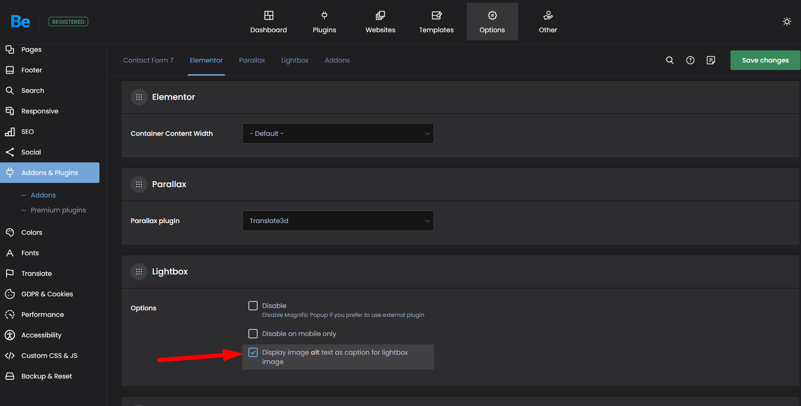Image resolution: width=801 pixels, height=406 pixels.
Task: Open Fonts settings in the sidebar
Action: pyautogui.click(x=49, y=253)
